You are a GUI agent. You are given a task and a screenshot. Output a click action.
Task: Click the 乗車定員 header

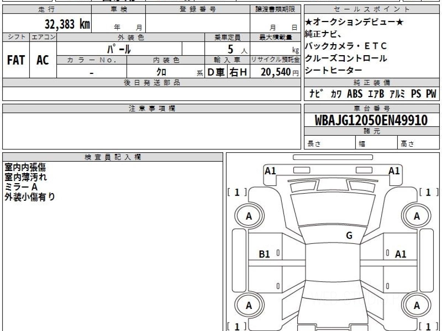tap(227, 37)
